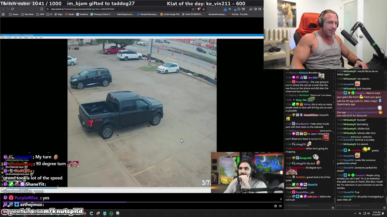387x217 pixels.
Task: Open the WhatsApp taskbar icon
Action: coord(111,213)
